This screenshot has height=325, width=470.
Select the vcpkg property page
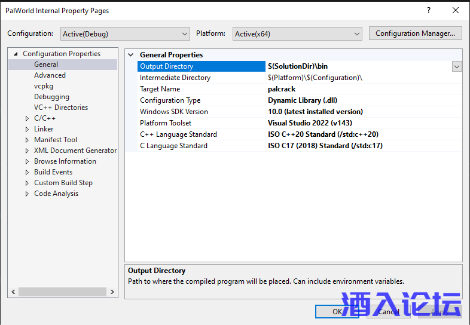pos(43,86)
